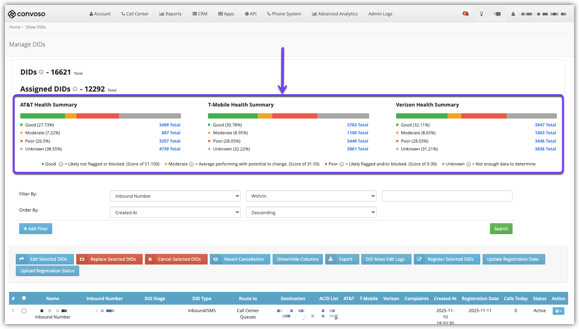Click AT&T Good 3409 Total link
Image resolution: width=579 pixels, height=329 pixels.
point(169,125)
